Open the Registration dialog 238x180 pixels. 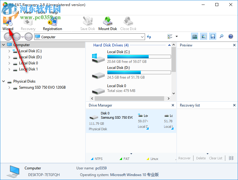(52, 24)
